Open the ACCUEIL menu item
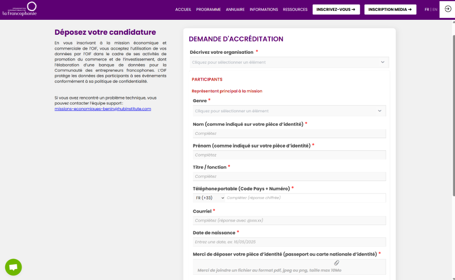Screen dimensions: 455x280 coord(183,10)
